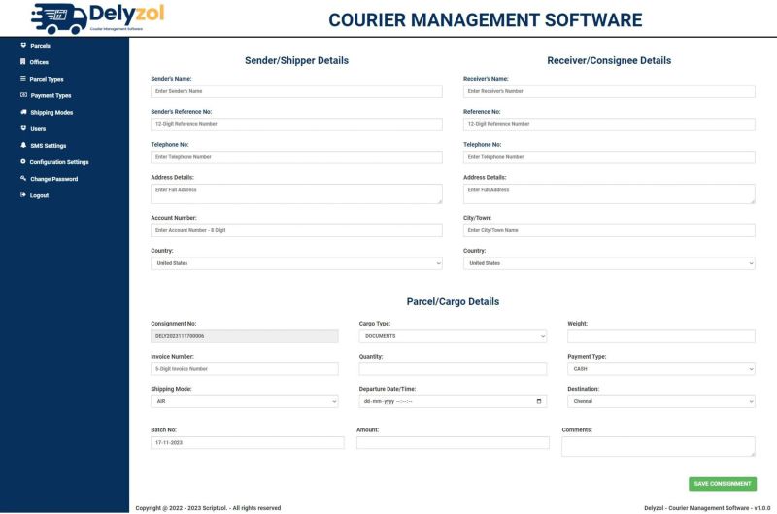Open the Destination dropdown showing Chennai

[660, 401]
